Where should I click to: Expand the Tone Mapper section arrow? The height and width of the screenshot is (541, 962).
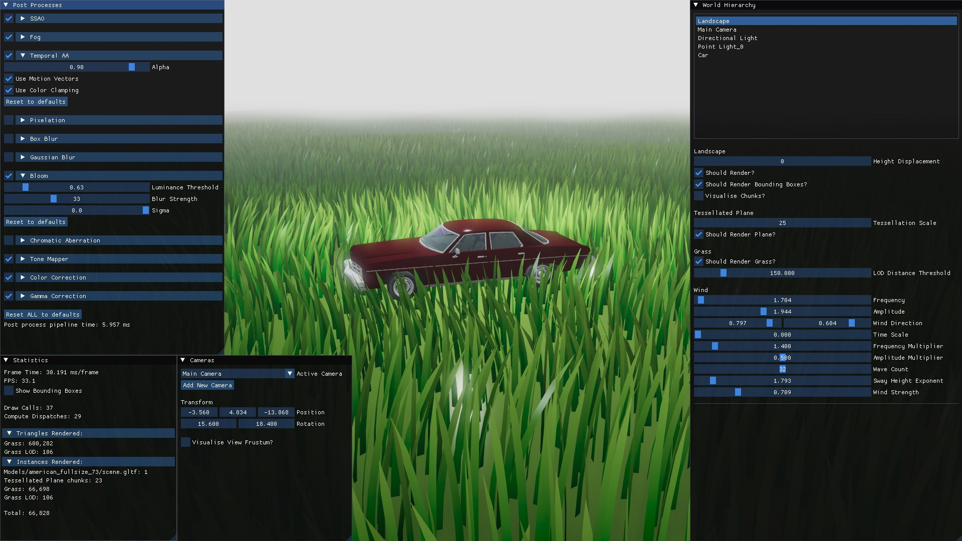pyautogui.click(x=22, y=259)
